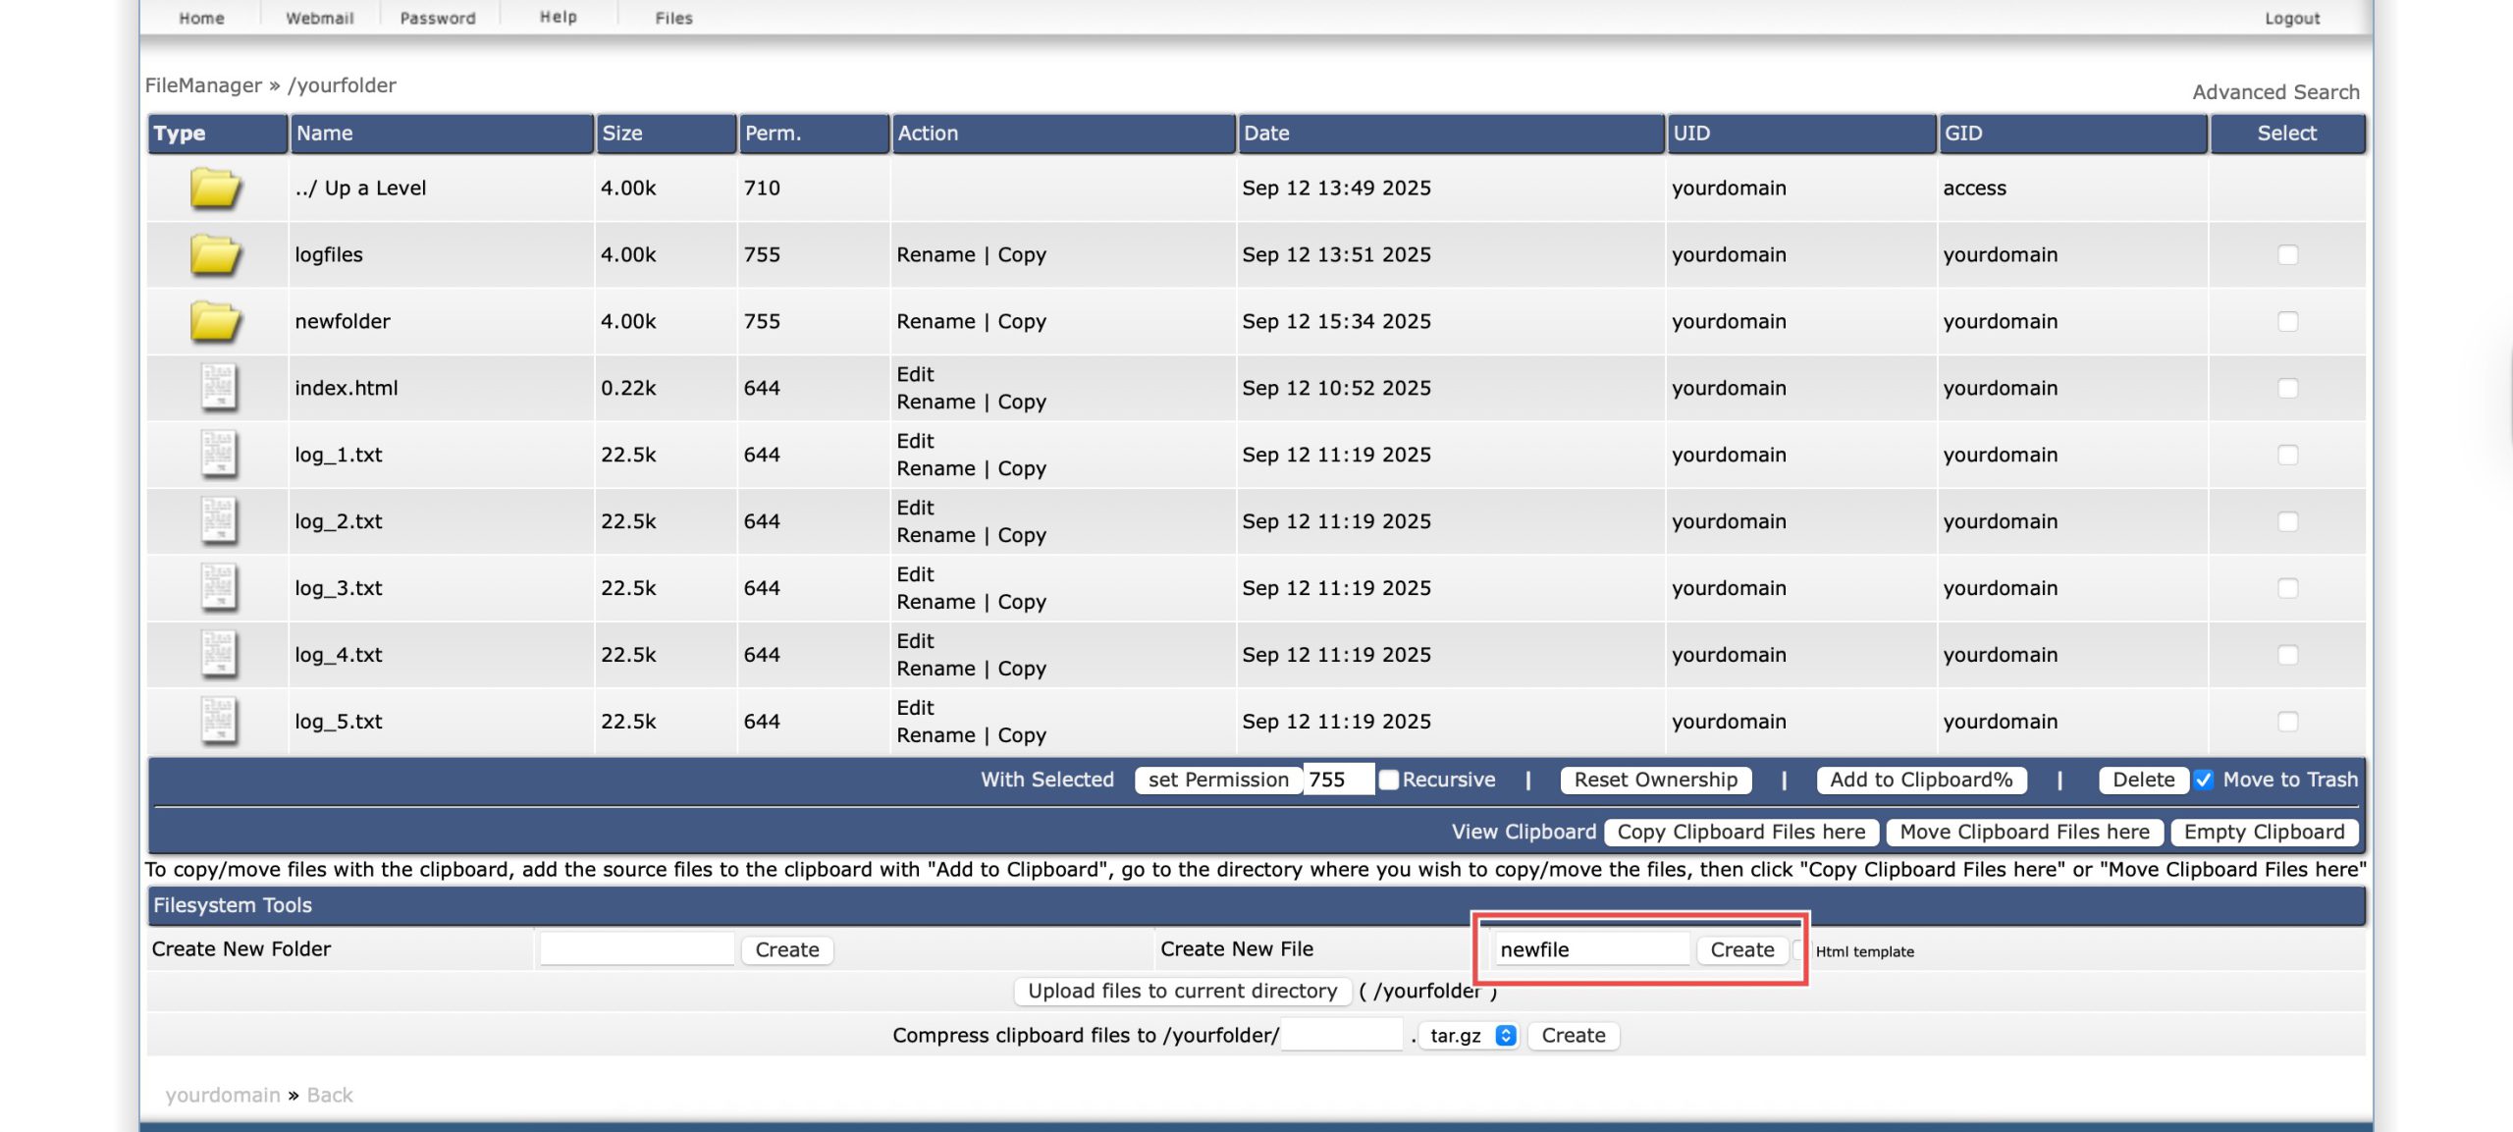Open the tar.gz archive format dropdown

[x=1470, y=1035]
